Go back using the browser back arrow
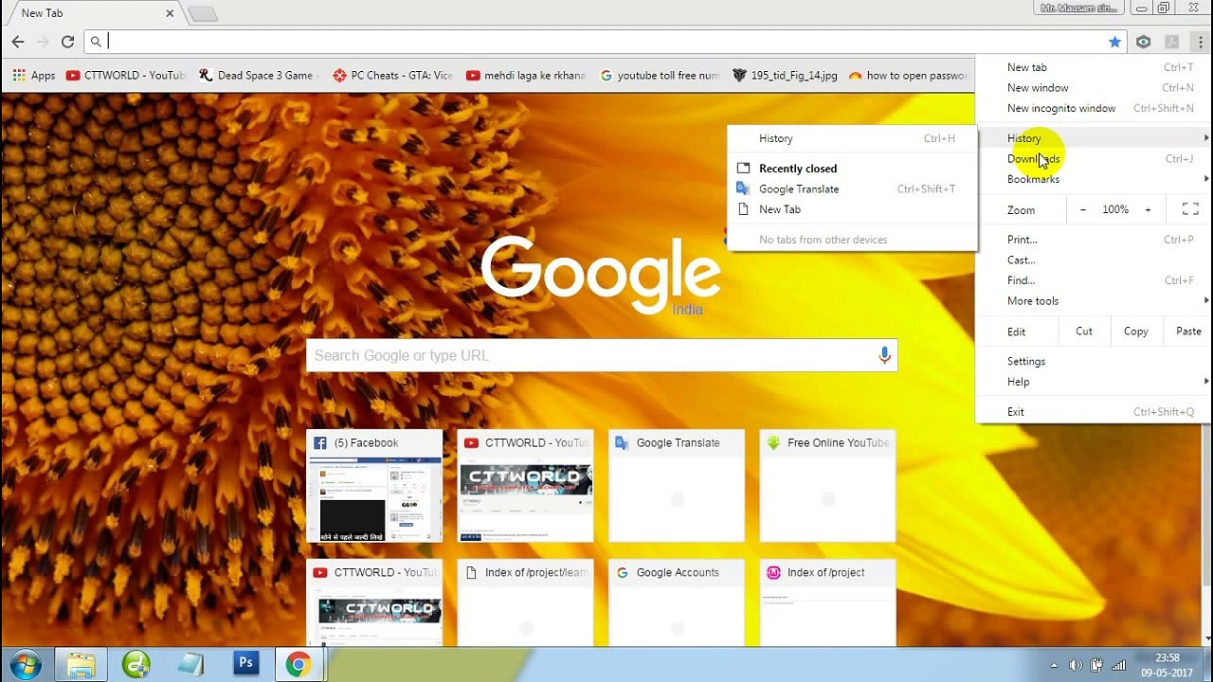Image resolution: width=1213 pixels, height=682 pixels. click(x=18, y=42)
